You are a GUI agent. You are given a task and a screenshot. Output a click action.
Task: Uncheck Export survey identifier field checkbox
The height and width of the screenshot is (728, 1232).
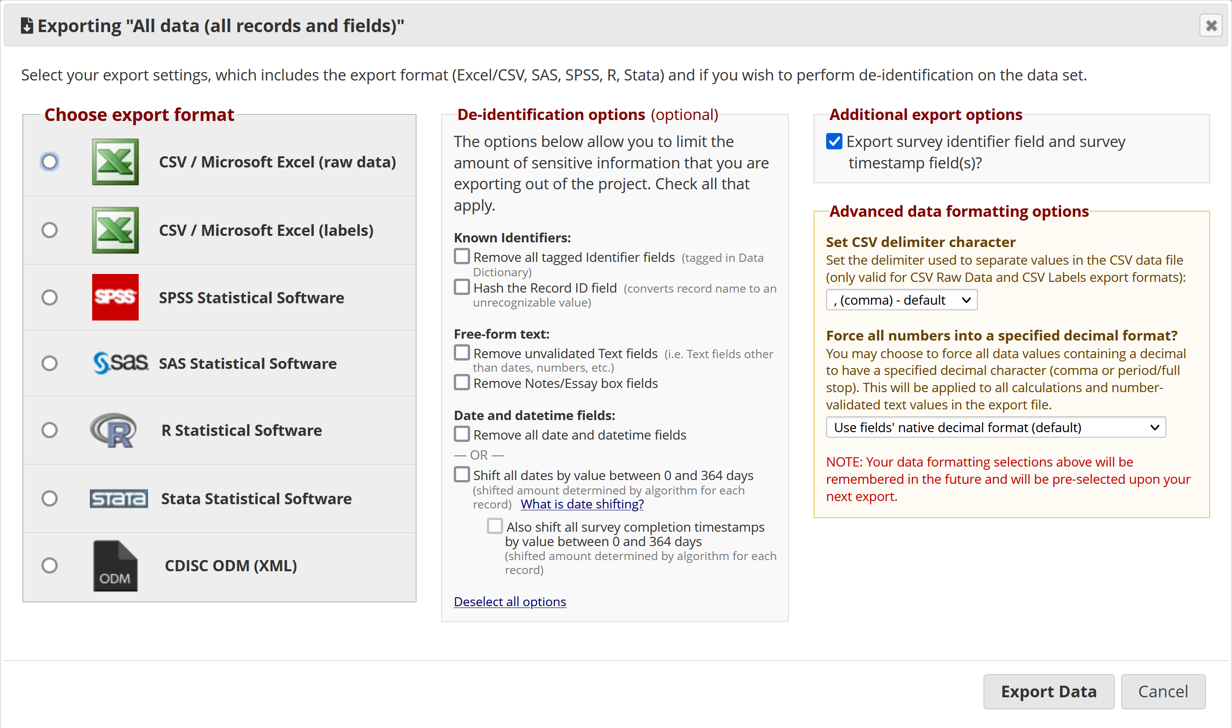[x=835, y=141]
